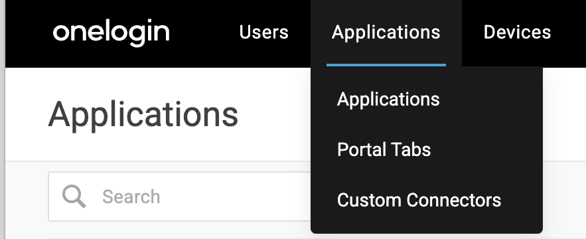Click the Users link in header
Image resolution: width=586 pixels, height=239 pixels.
click(x=264, y=33)
